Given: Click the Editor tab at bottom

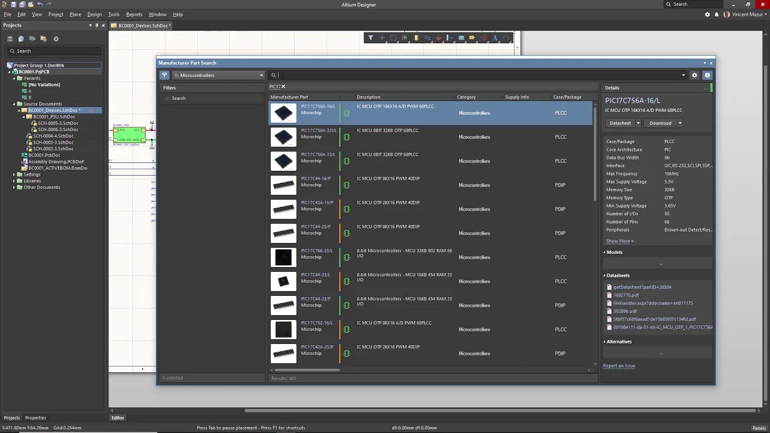Looking at the screenshot, I should 117,417.
